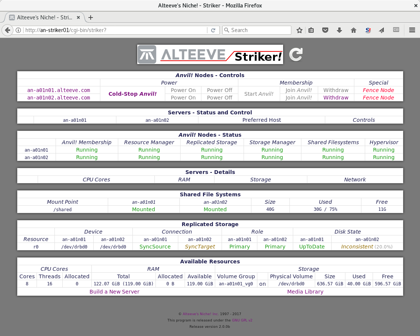Click Inconsistent (20.0%) disk state
The height and width of the screenshot is (336, 420).
[367, 247]
